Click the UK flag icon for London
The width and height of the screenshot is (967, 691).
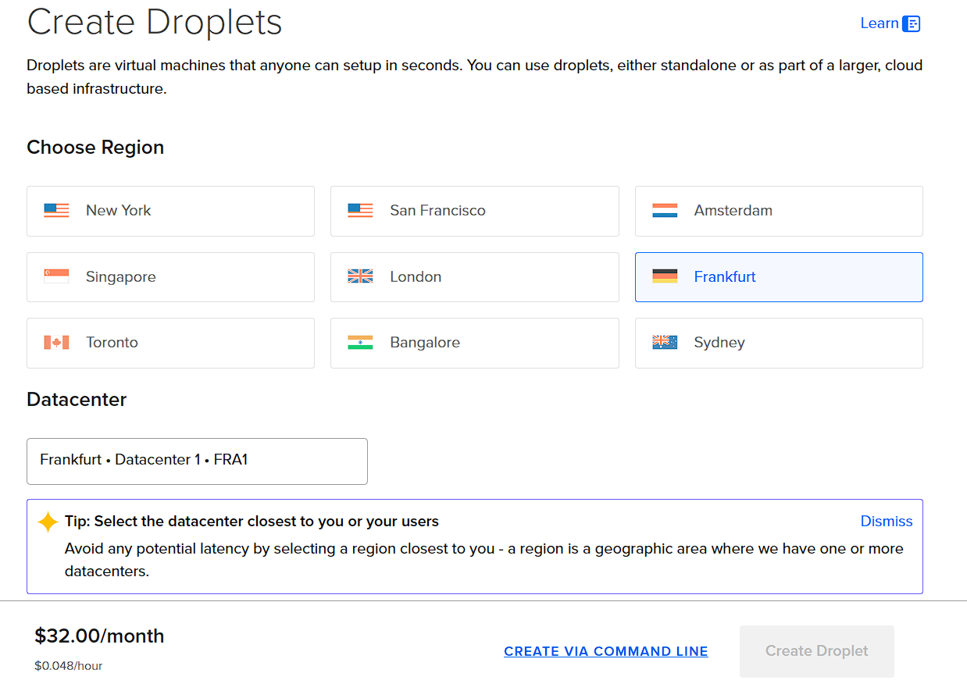pyautogui.click(x=360, y=276)
